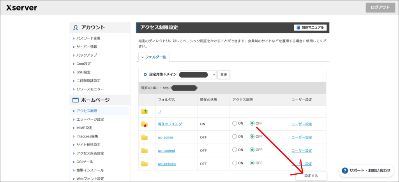Click the 現在のURL text line

169,88
